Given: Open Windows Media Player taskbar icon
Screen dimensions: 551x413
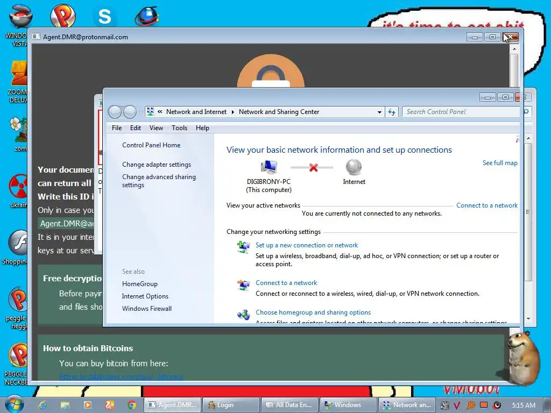Looking at the screenshot, I should (x=87, y=405).
